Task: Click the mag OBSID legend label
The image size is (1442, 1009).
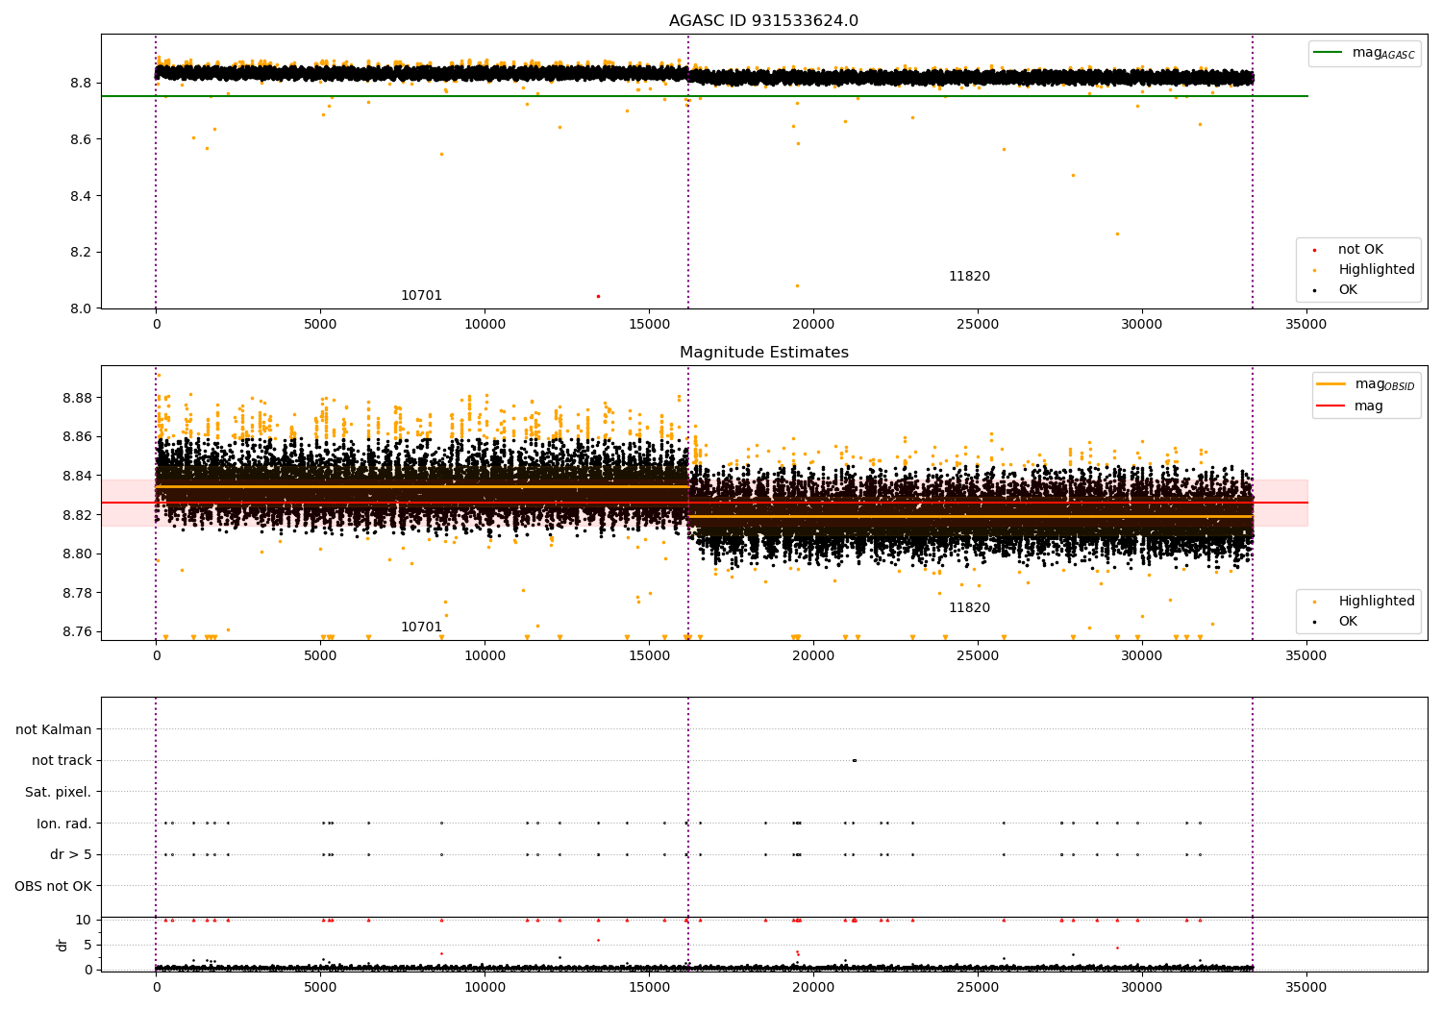Action: pos(1385,384)
